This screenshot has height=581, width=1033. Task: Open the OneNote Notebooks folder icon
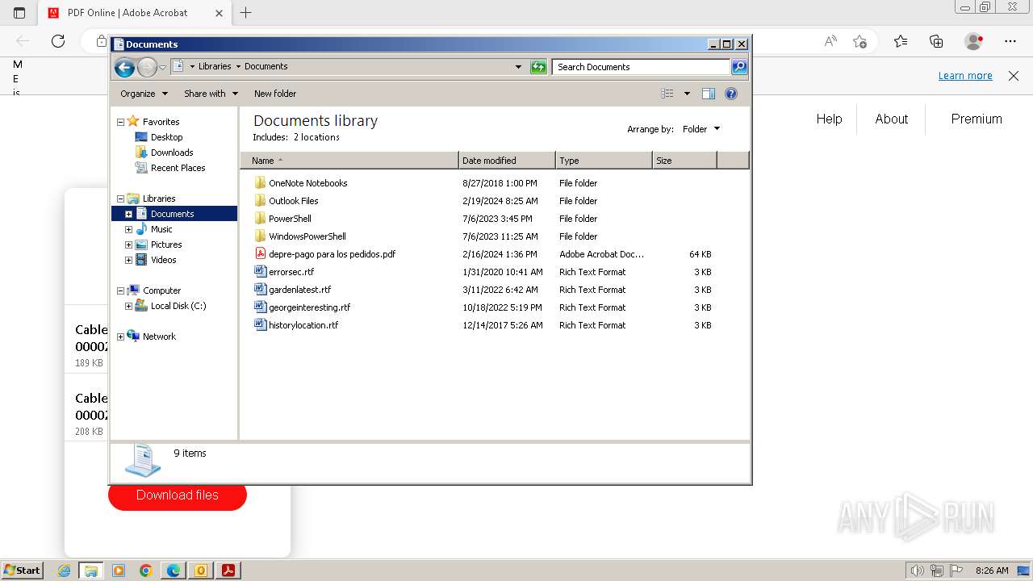(x=260, y=183)
